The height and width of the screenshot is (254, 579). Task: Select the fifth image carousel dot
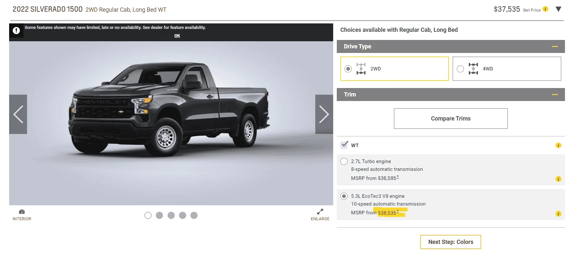[x=194, y=215]
